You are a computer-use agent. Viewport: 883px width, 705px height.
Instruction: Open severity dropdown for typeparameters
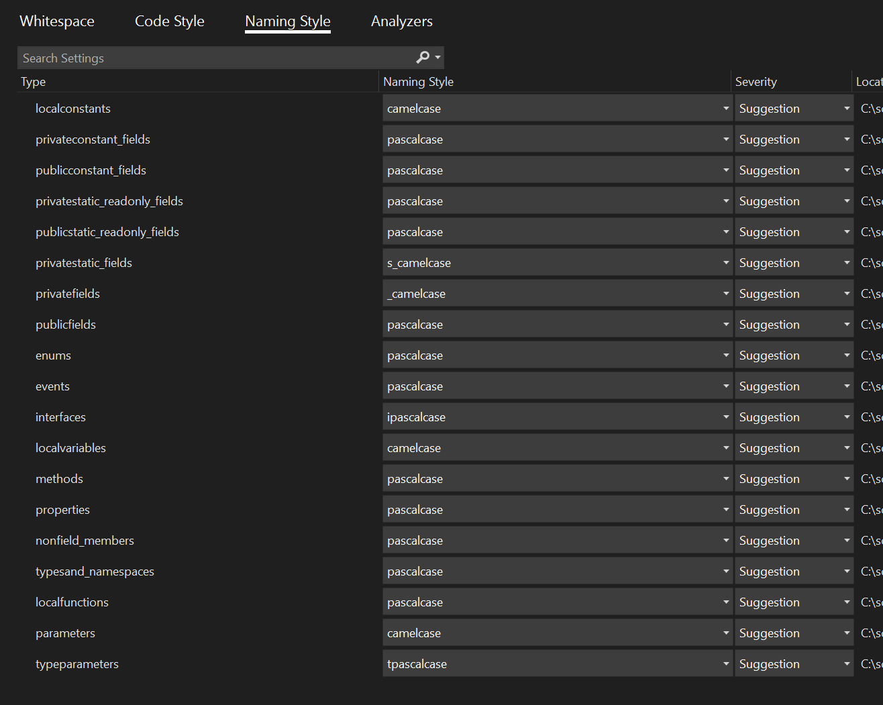coord(794,664)
